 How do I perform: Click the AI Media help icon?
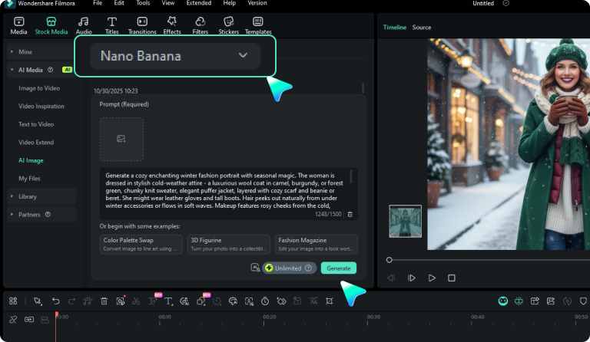pyautogui.click(x=50, y=70)
